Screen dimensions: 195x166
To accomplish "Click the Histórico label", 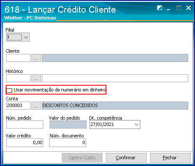I will [x=14, y=71].
